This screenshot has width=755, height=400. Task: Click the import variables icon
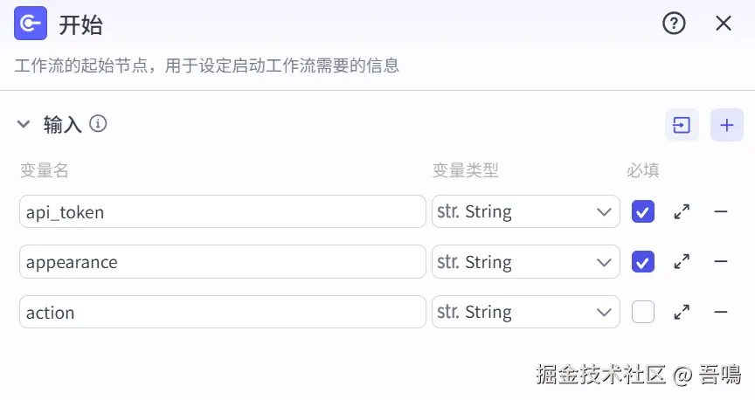tap(682, 125)
